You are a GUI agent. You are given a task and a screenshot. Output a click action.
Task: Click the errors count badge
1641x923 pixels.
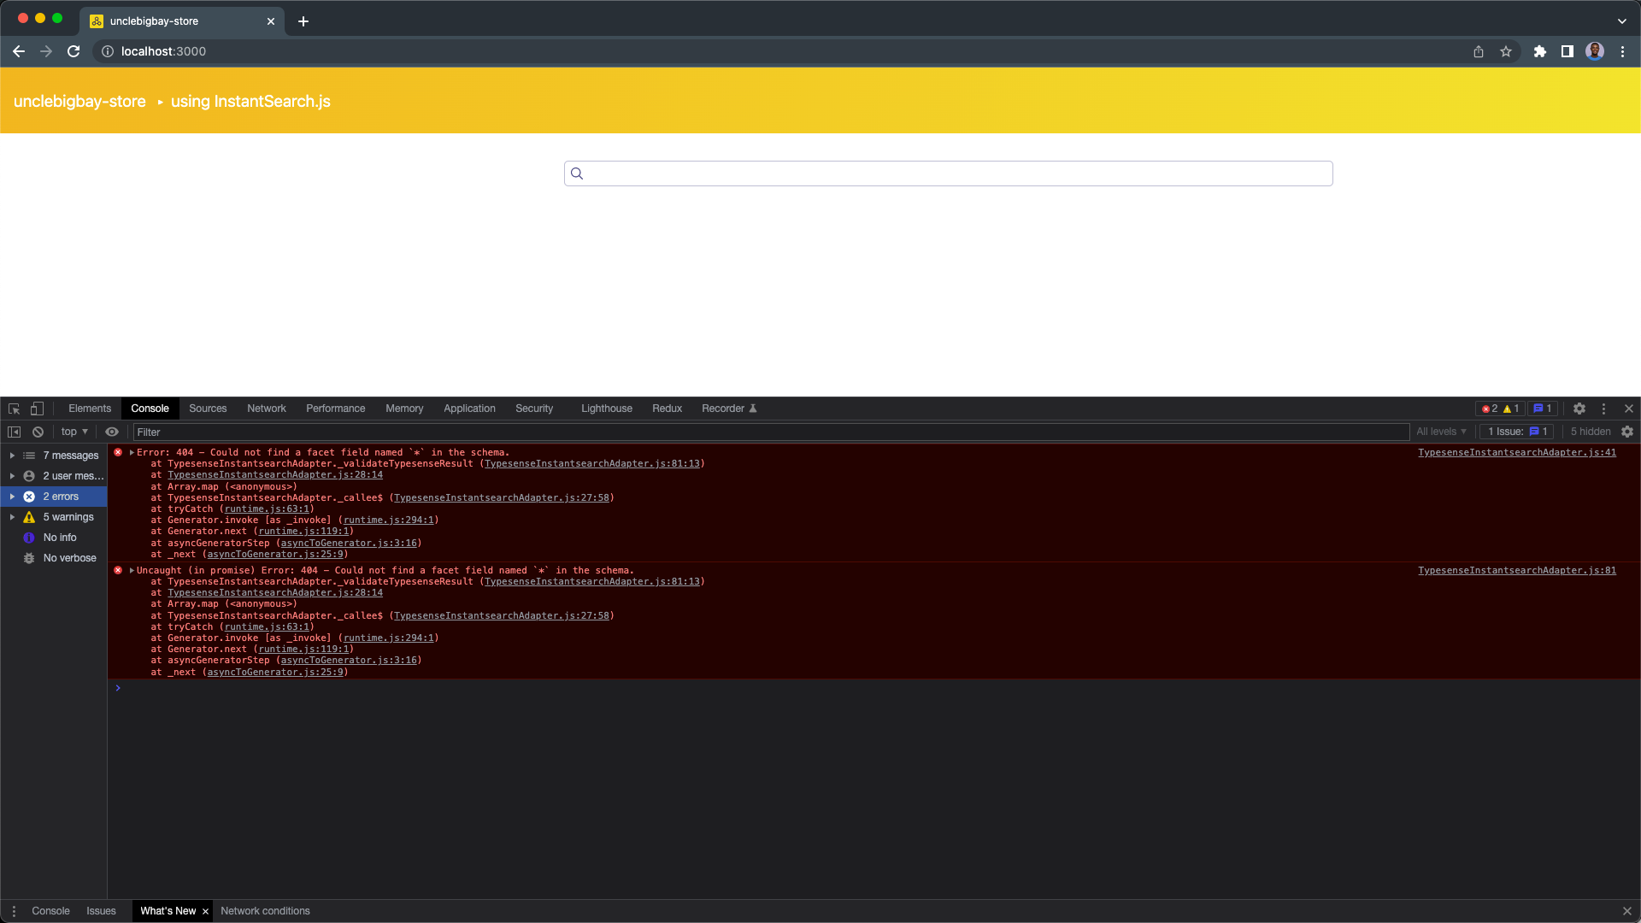click(1490, 409)
